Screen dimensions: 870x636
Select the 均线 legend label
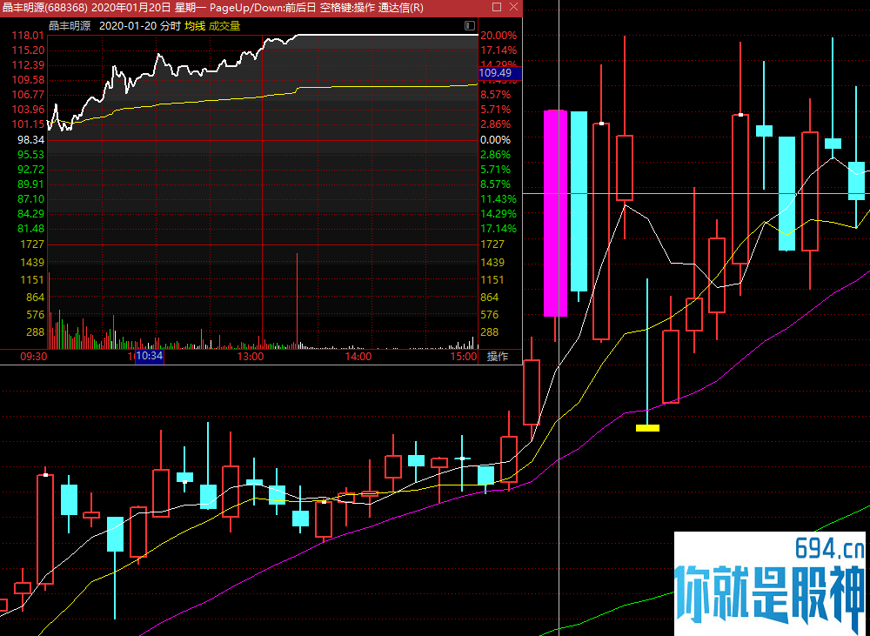pos(195,25)
